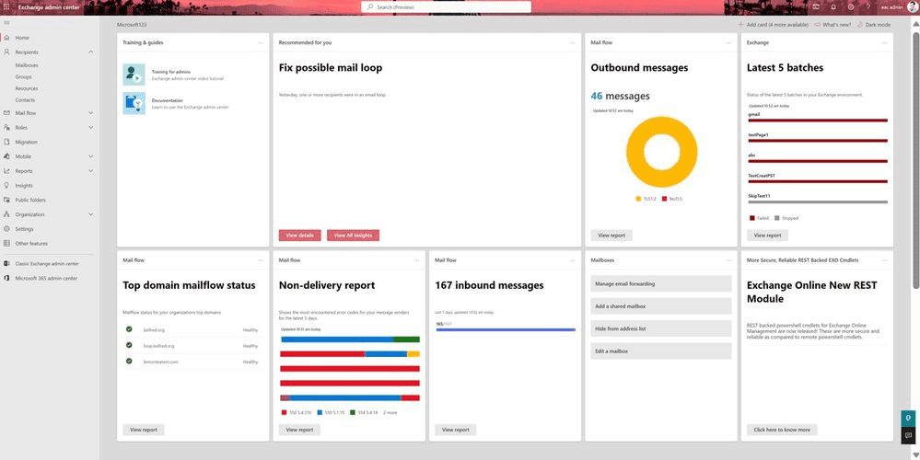Image resolution: width=920 pixels, height=460 pixels.
Task: Open Recommended for you card options menu
Action: click(x=573, y=42)
